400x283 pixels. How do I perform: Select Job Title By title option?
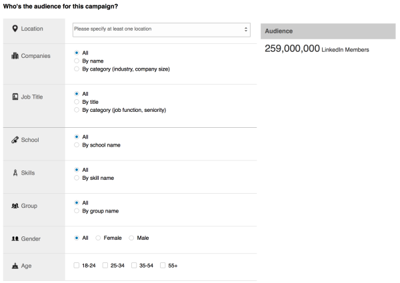pos(77,102)
